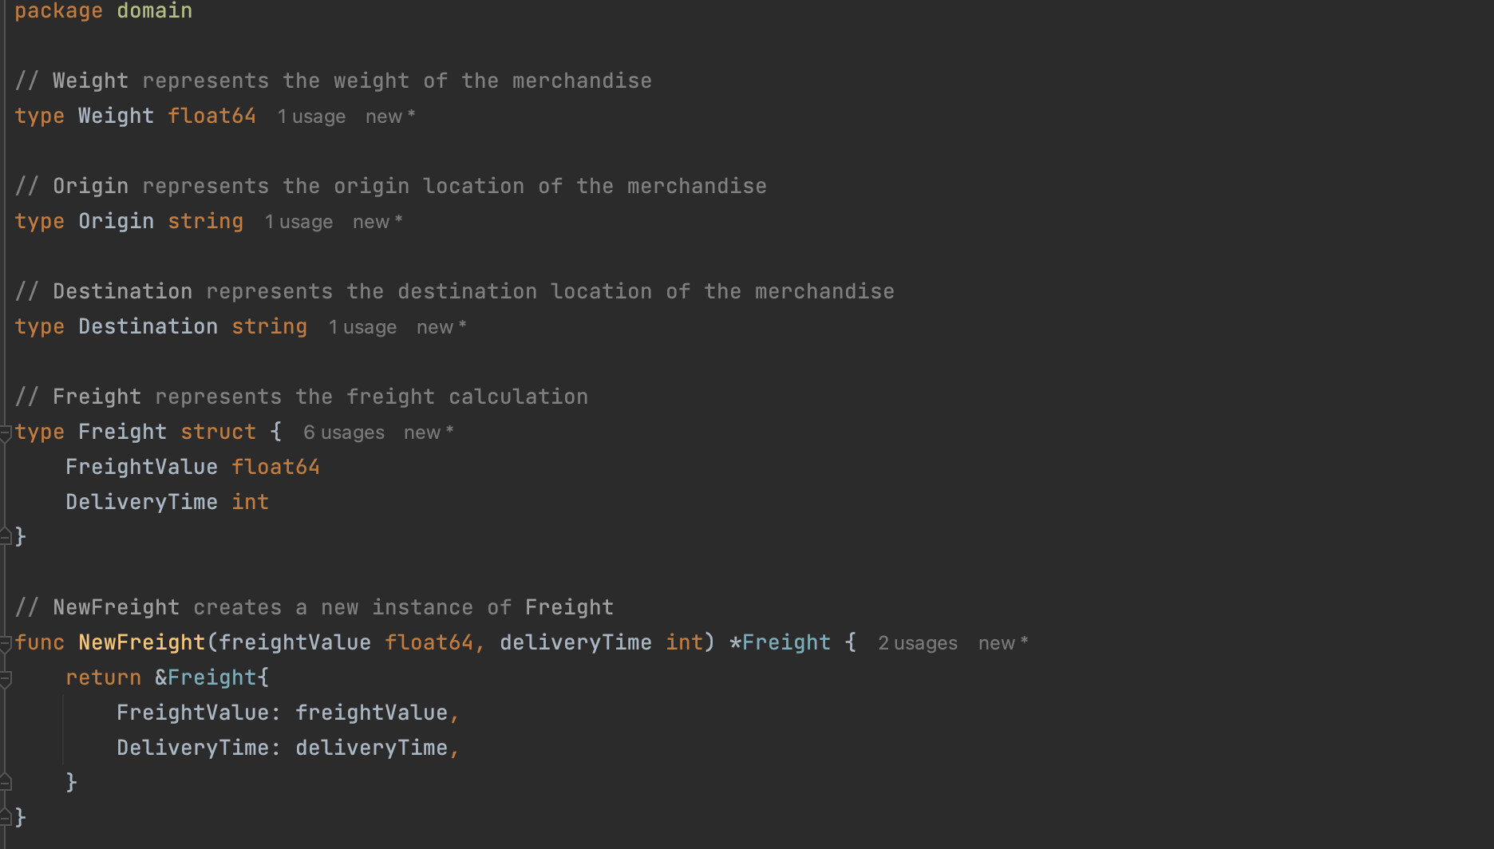Click the 'new *' author hint beside Freight struct

pyautogui.click(x=429, y=432)
